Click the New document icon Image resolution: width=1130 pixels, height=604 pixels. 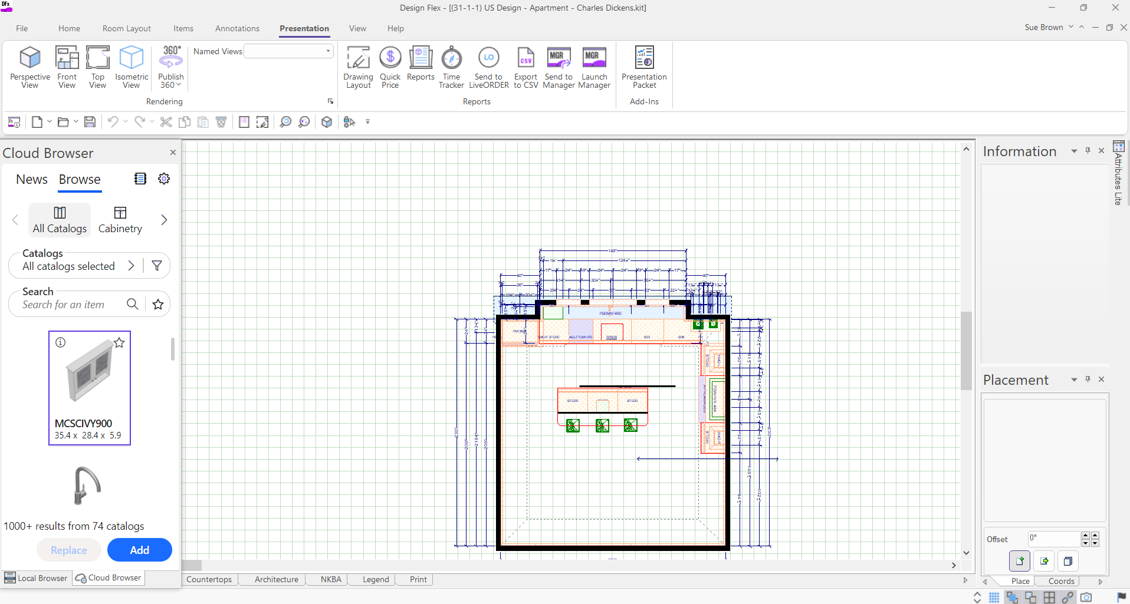pyautogui.click(x=37, y=122)
